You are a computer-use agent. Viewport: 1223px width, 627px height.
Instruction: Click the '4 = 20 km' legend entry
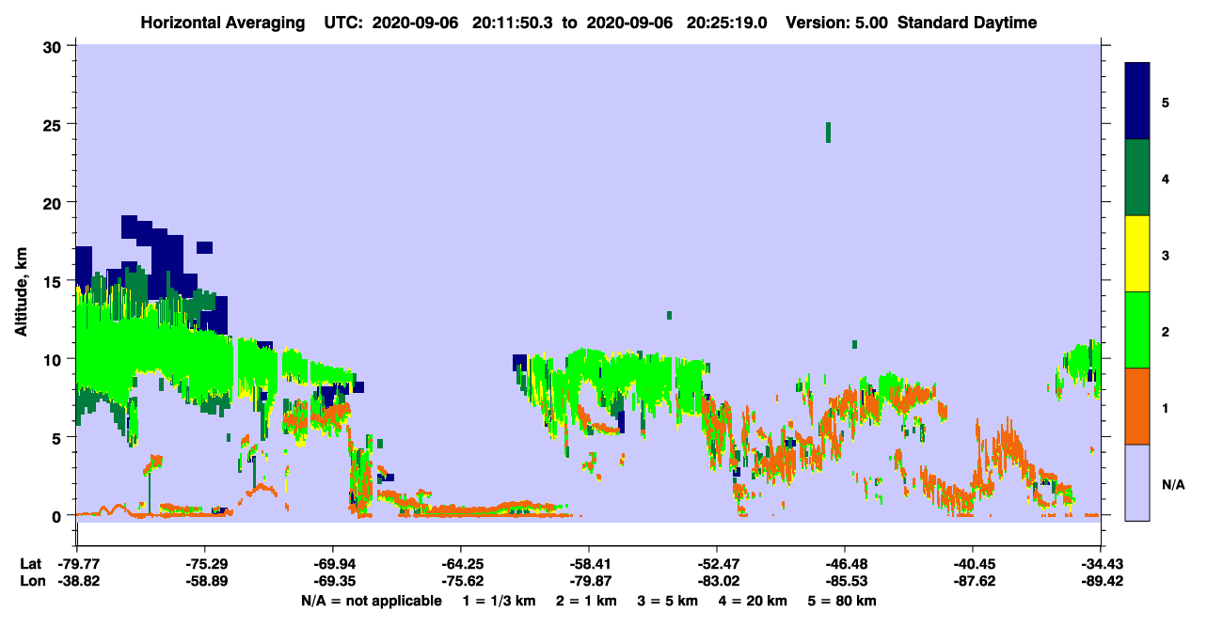click(x=754, y=601)
